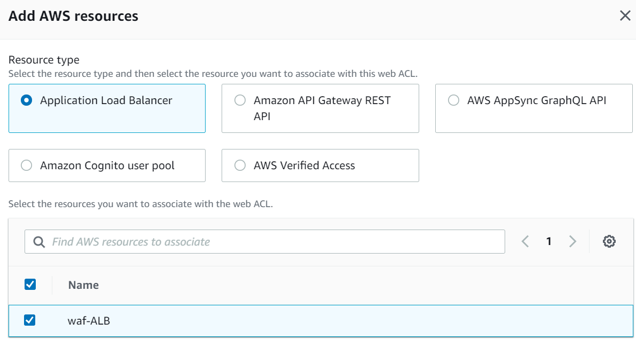Image resolution: width=636 pixels, height=339 pixels.
Task: Toggle the select-all checkbox in the table header
Action: coord(30,285)
